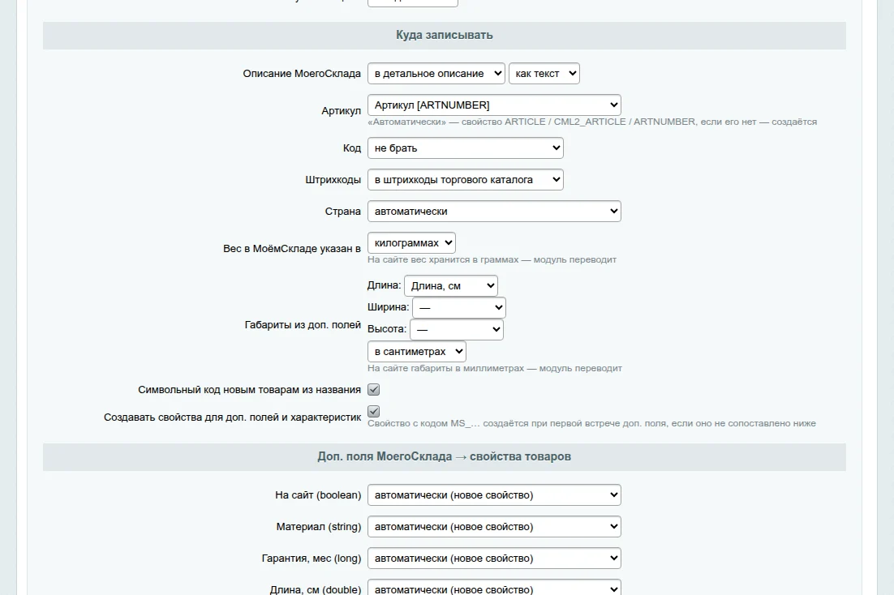Click the 'Куда записывать' section heading

coord(444,36)
